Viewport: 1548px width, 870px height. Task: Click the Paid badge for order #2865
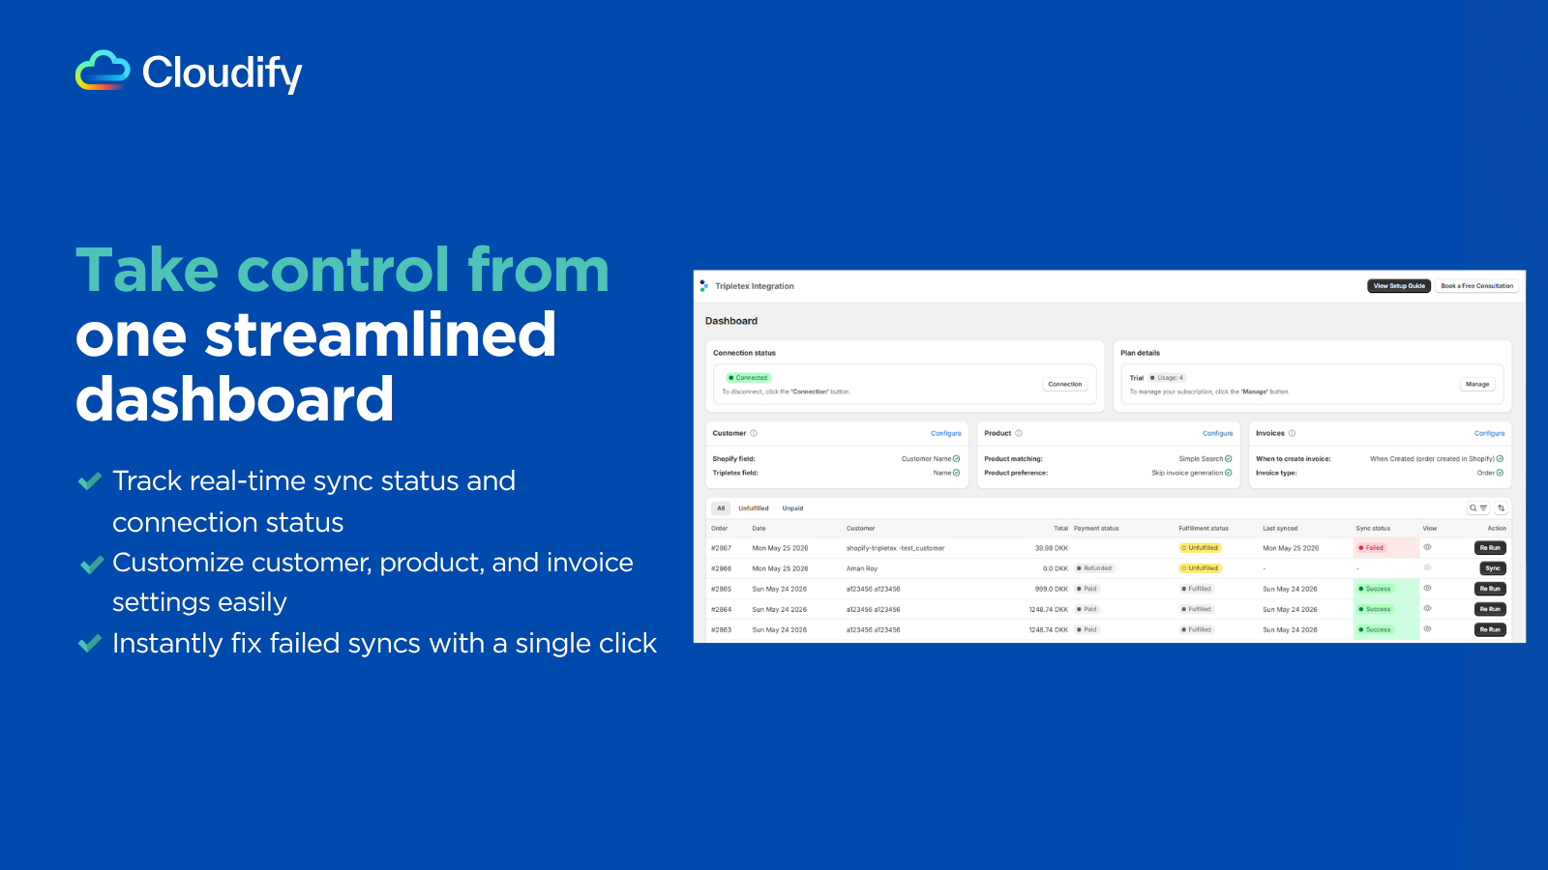click(x=1087, y=589)
